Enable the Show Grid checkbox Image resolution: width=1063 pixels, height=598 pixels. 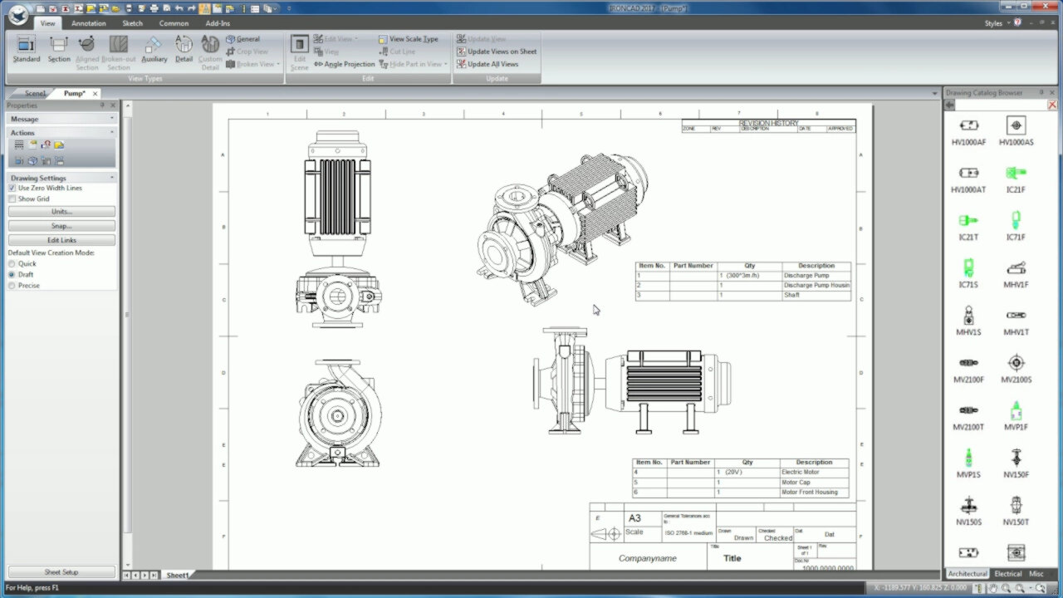click(x=12, y=199)
